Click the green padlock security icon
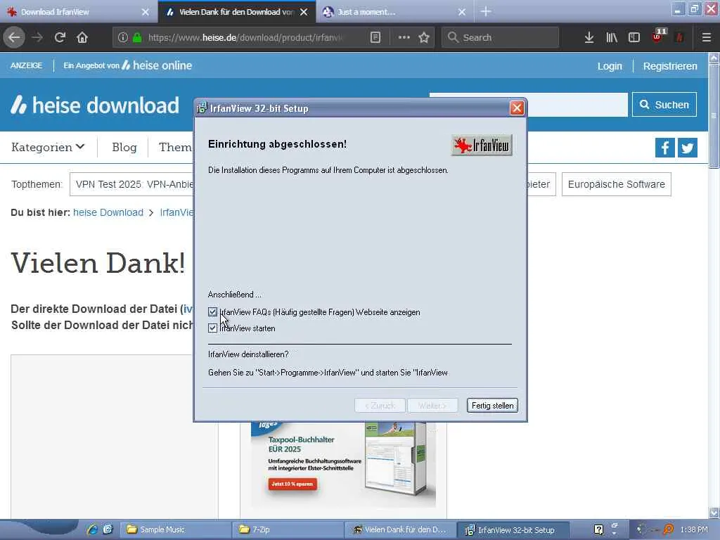 pos(137,37)
